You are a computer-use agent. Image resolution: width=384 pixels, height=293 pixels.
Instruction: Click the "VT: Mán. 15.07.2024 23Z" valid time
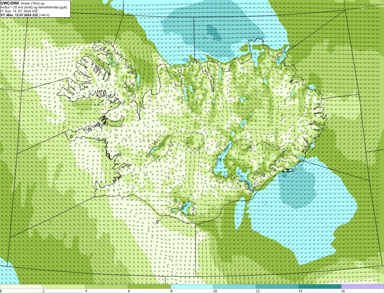click(19, 15)
